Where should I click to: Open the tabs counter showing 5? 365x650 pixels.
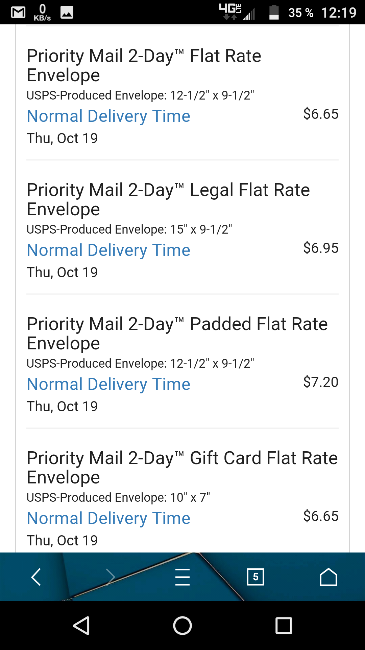[255, 577]
